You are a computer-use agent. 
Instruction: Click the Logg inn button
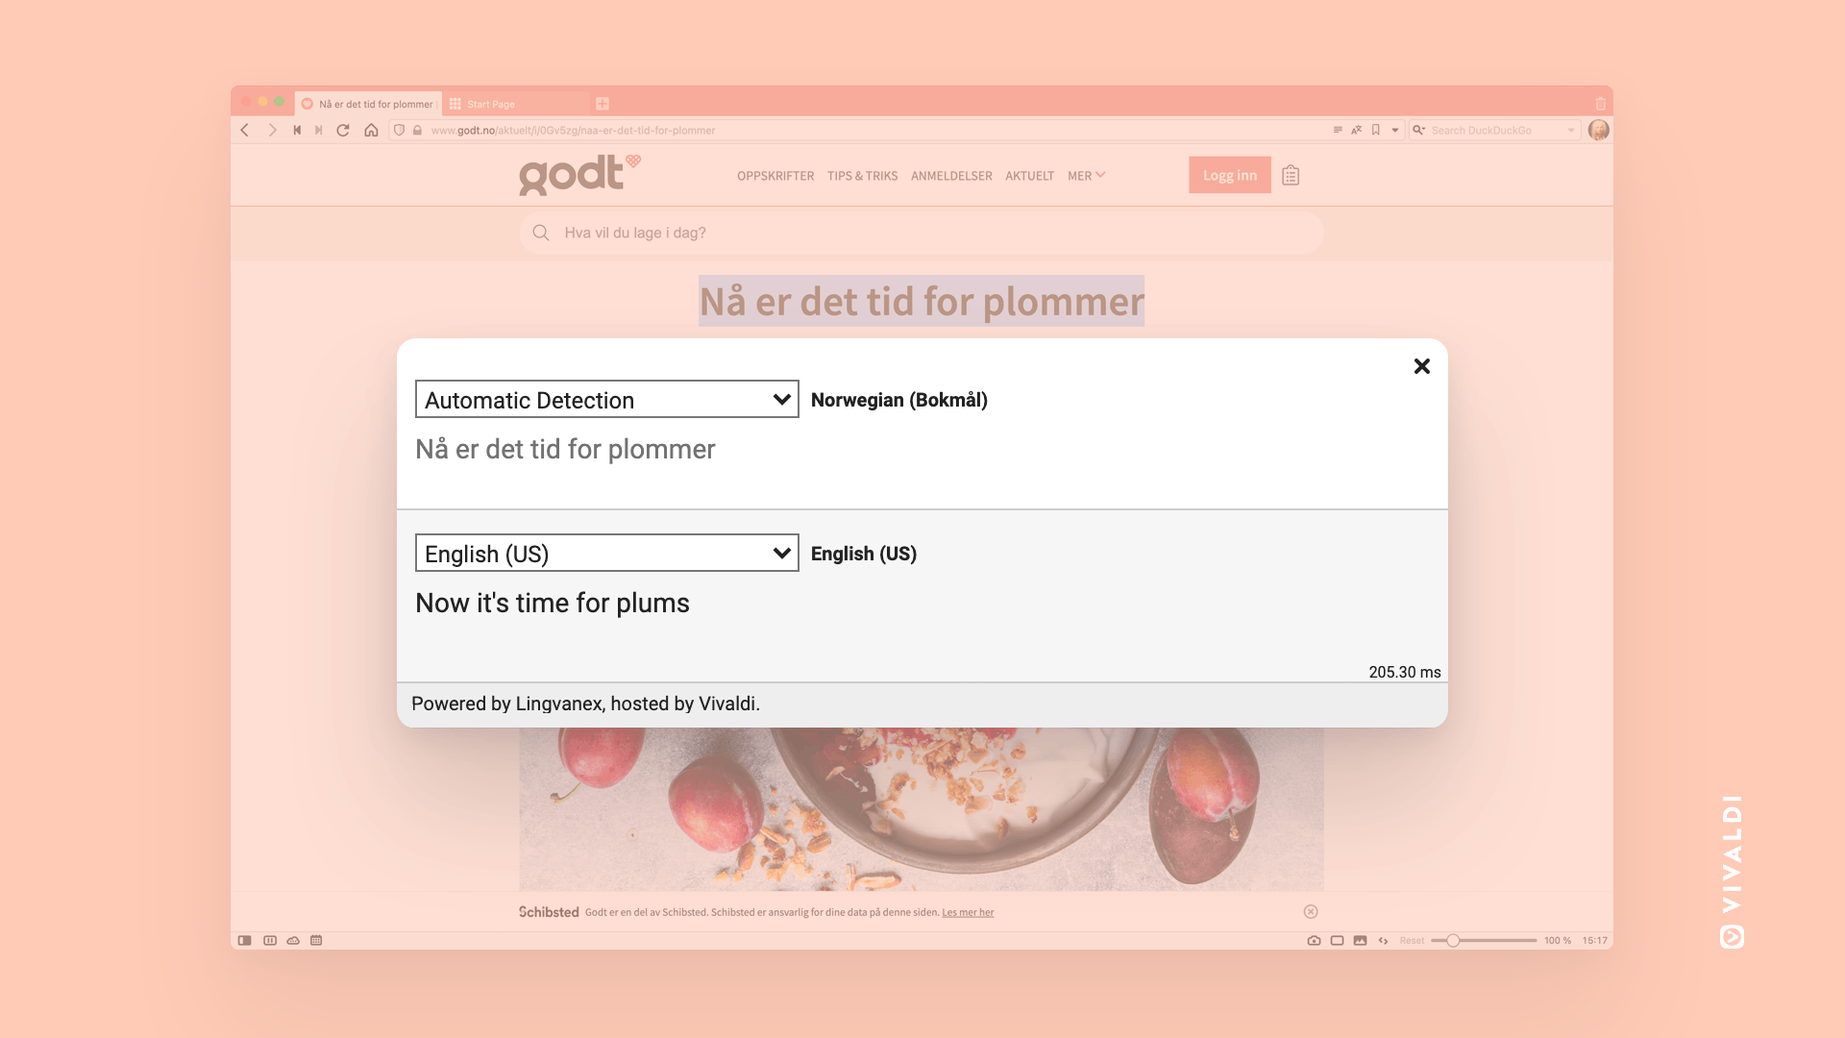pos(1229,175)
